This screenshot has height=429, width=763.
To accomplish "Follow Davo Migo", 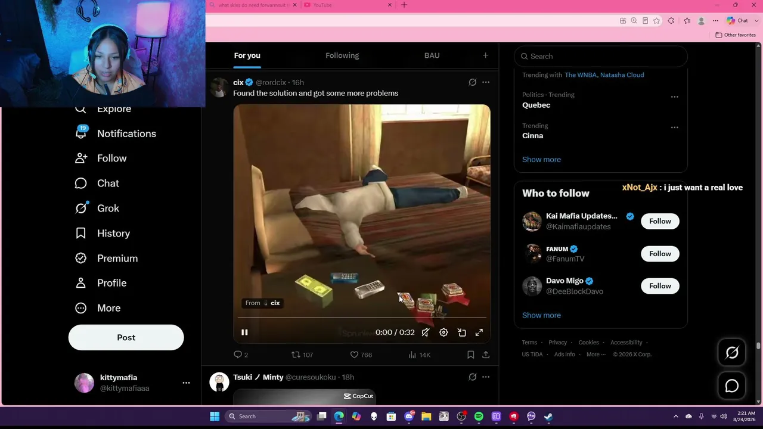I will 660,286.
